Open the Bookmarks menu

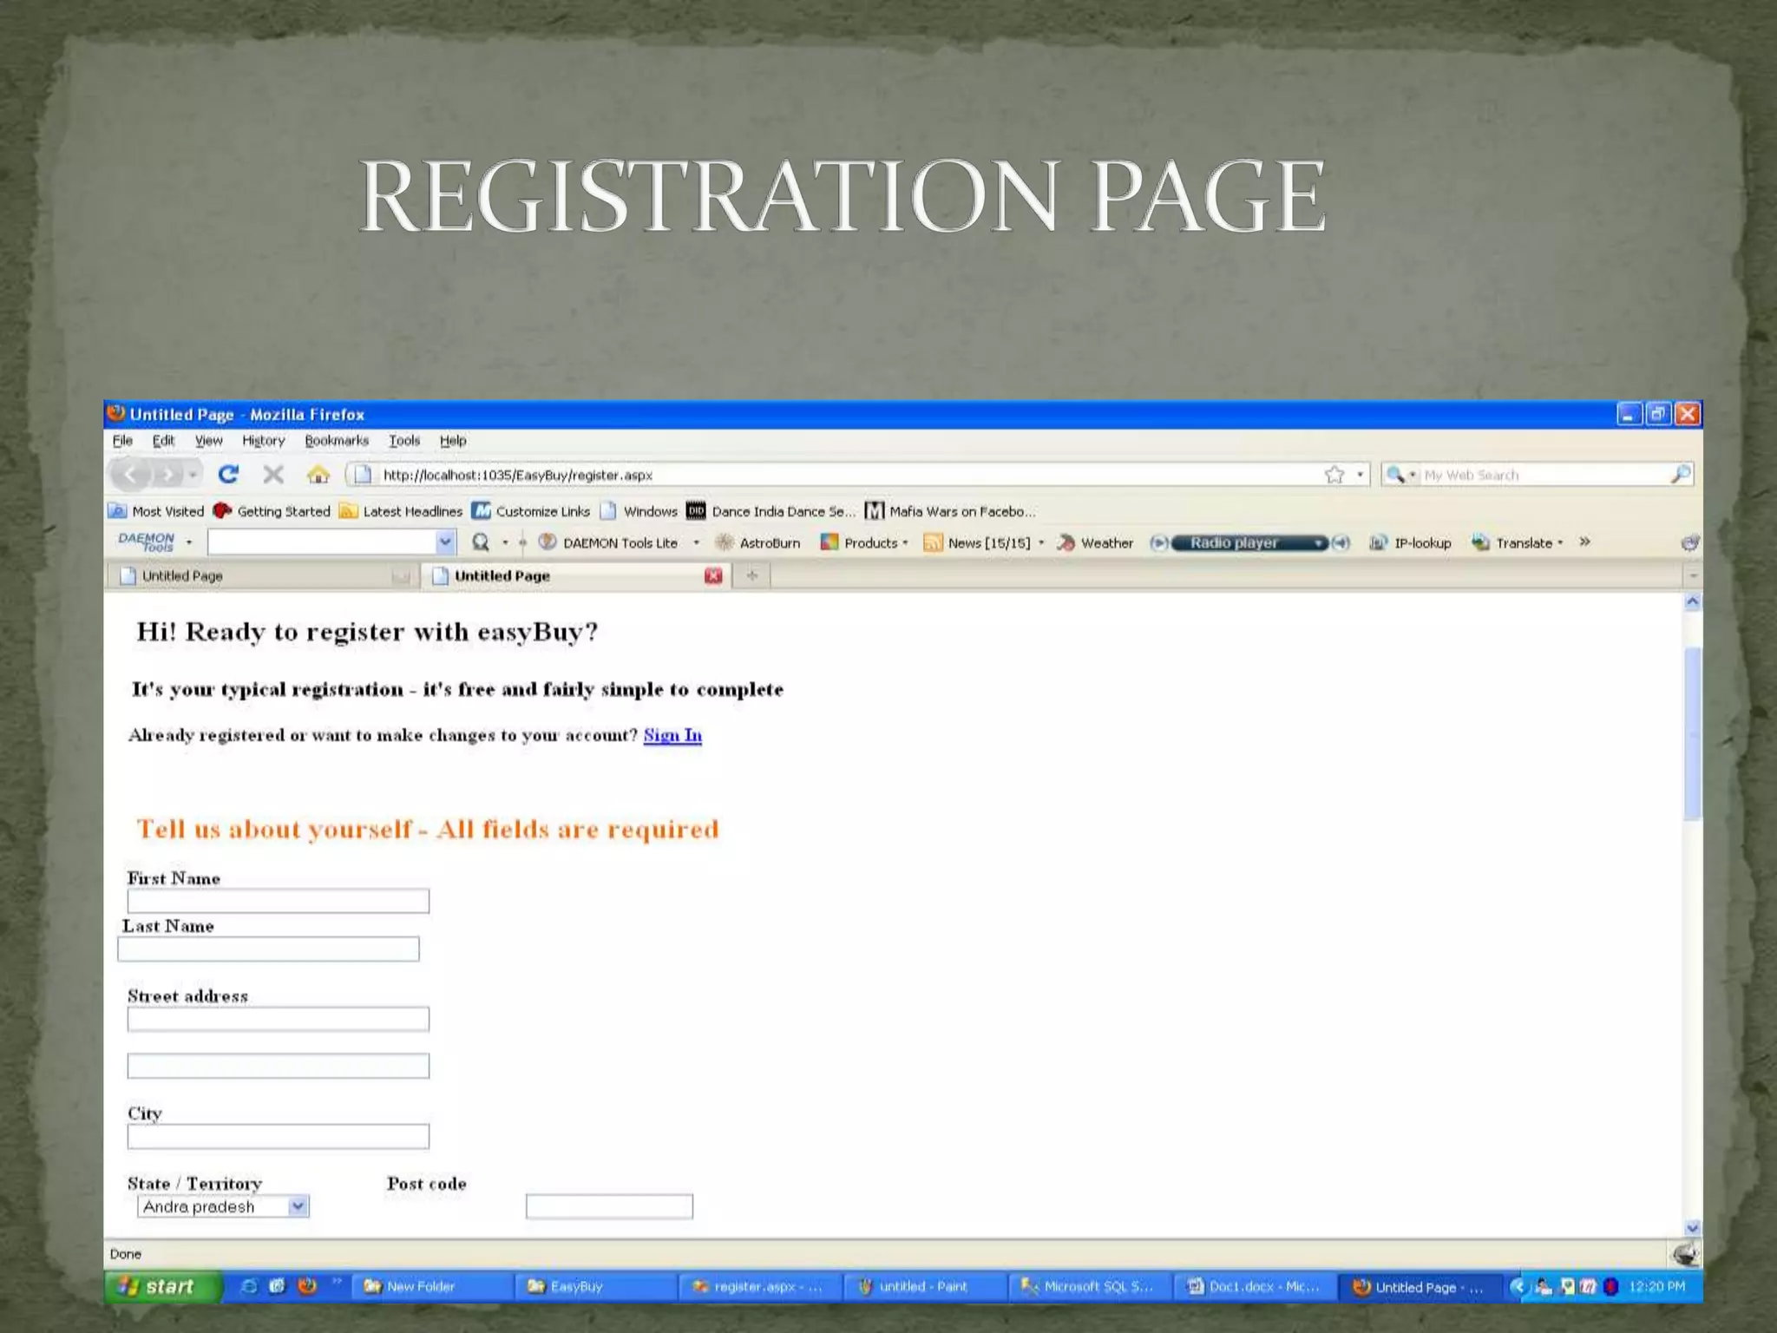click(336, 440)
